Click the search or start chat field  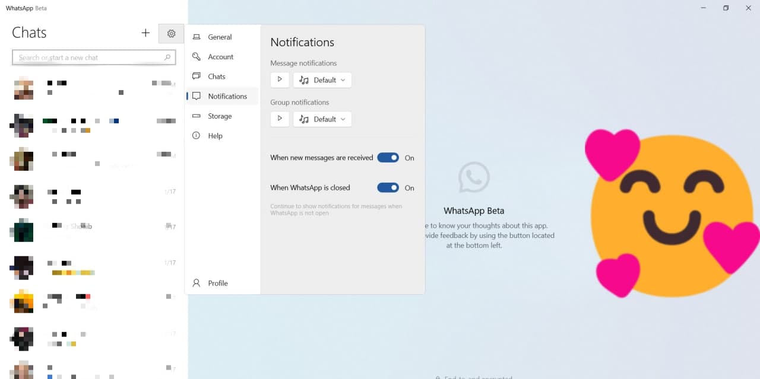(x=89, y=58)
